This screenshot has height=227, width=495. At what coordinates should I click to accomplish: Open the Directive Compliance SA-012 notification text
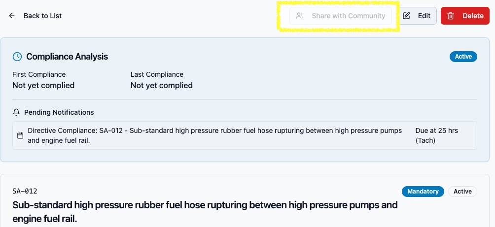click(x=214, y=135)
